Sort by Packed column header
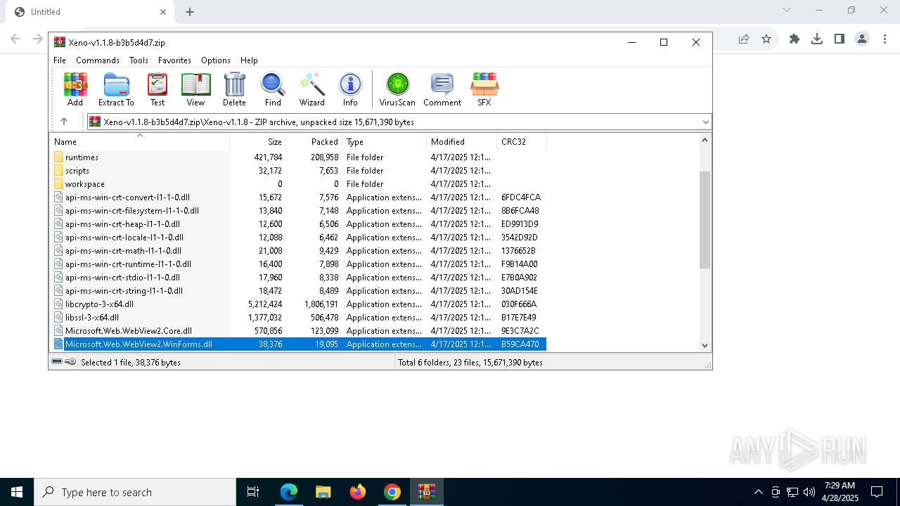 coord(314,141)
